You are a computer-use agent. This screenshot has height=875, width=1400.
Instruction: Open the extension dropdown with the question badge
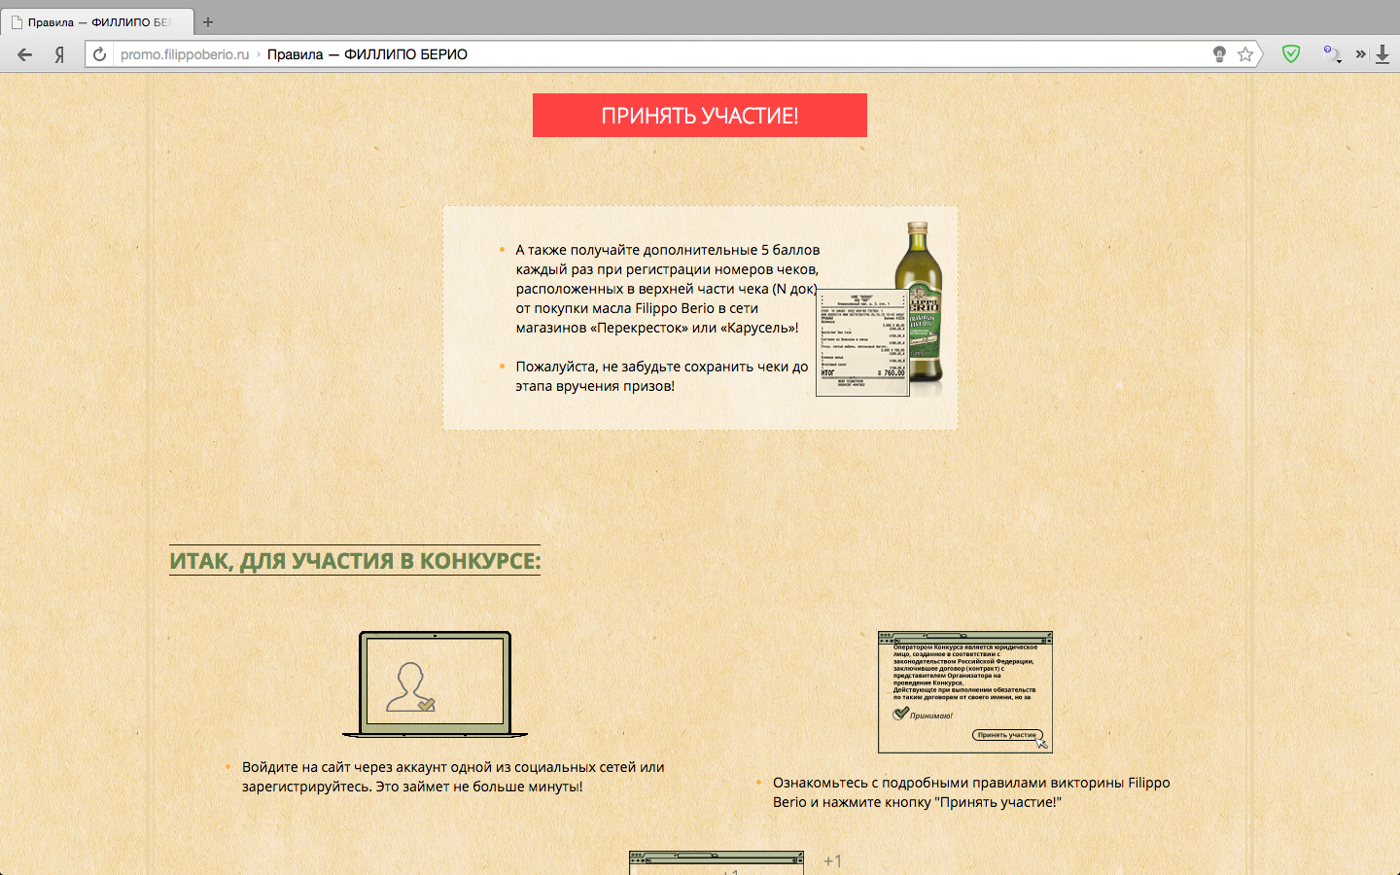pyautogui.click(x=1332, y=54)
